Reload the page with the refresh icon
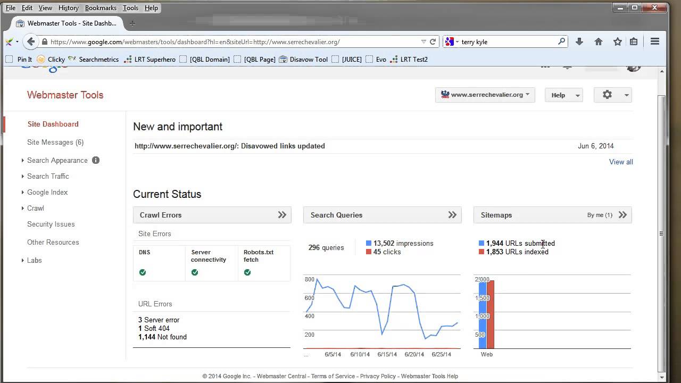The image size is (681, 383). tap(433, 41)
